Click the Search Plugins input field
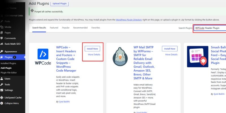The image size is (226, 113). (x=210, y=28)
